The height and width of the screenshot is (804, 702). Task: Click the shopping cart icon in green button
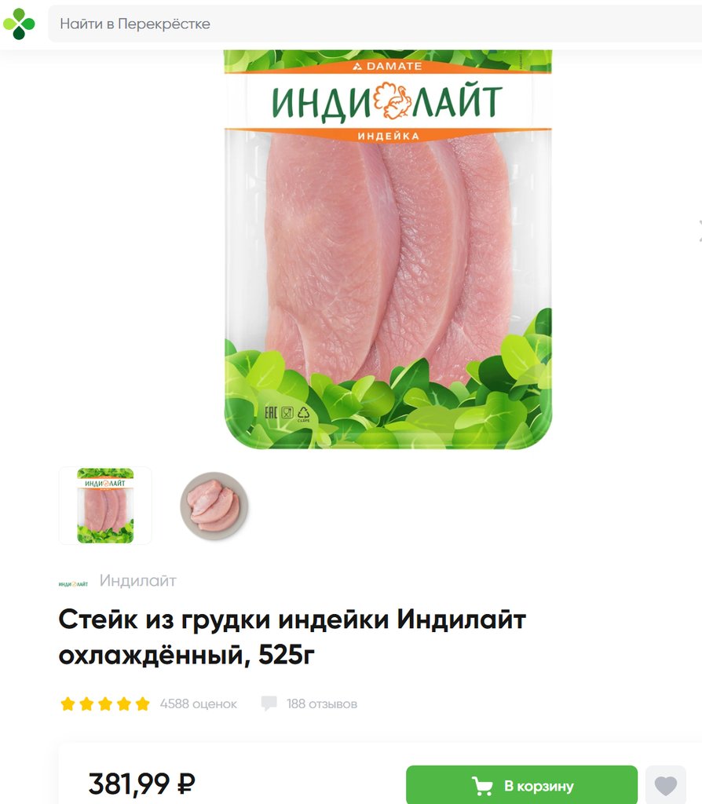click(483, 785)
